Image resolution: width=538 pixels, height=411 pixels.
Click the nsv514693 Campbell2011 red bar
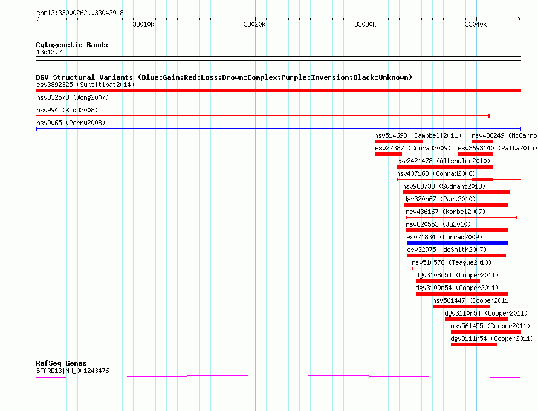399,141
